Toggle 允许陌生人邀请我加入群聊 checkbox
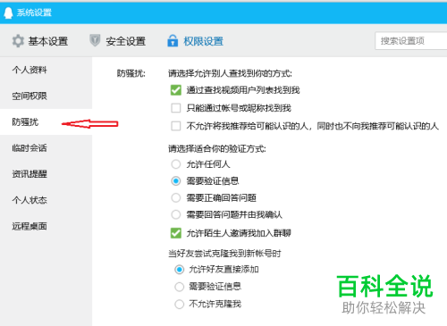447x326 pixels. [x=176, y=233]
